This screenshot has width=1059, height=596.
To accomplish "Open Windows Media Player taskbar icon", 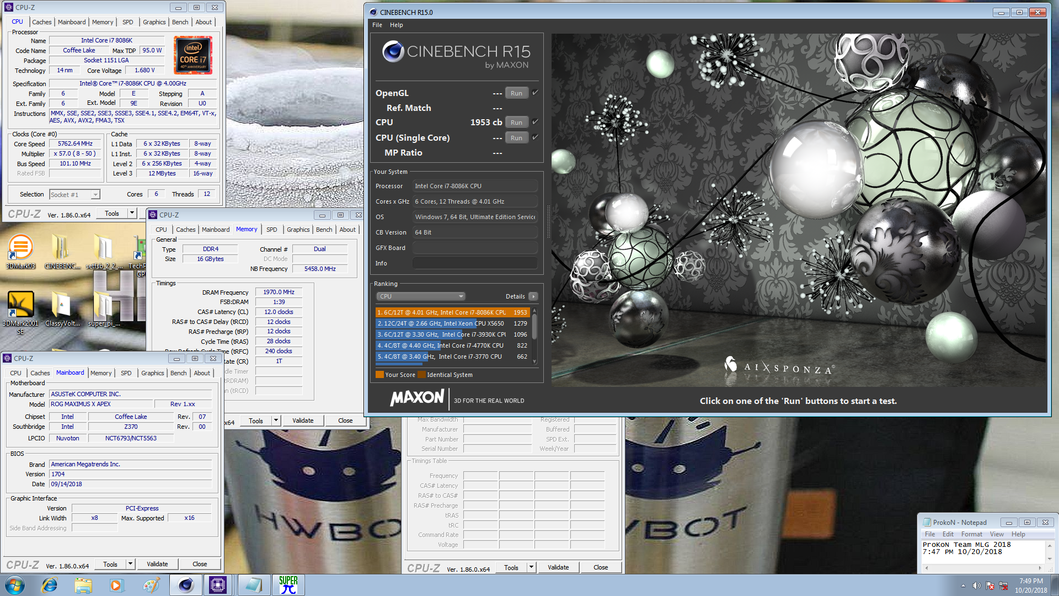I will 116,585.
